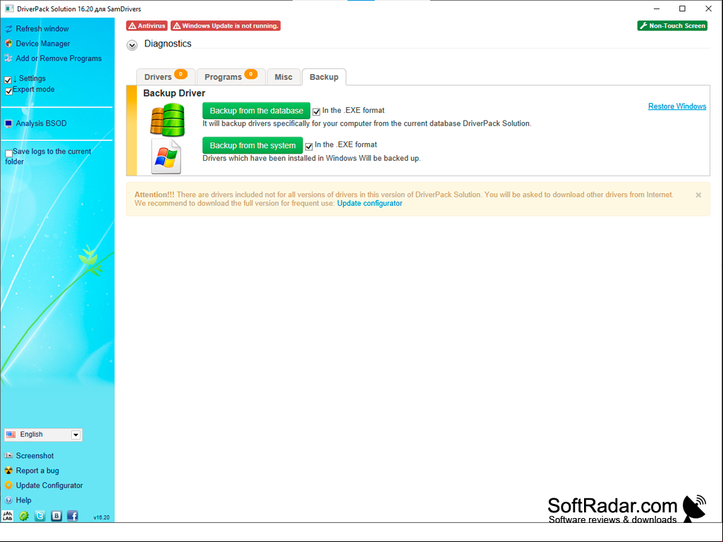Image resolution: width=723 pixels, height=542 pixels.
Task: Click the Update Configurator sun icon
Action: click(x=8, y=486)
